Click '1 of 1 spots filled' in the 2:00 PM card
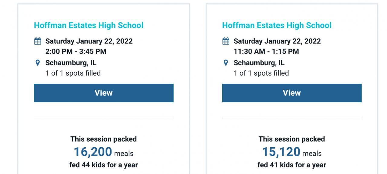The width and height of the screenshot is (387, 174). pyautogui.click(x=73, y=73)
